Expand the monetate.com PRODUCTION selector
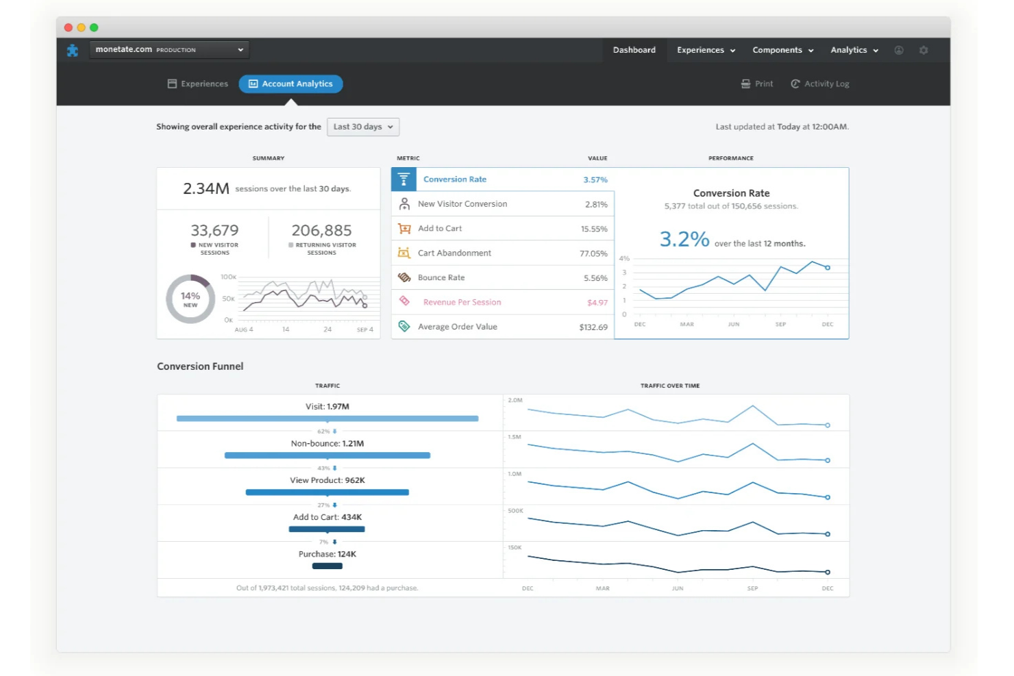Image resolution: width=1014 pixels, height=676 pixels. [169, 49]
